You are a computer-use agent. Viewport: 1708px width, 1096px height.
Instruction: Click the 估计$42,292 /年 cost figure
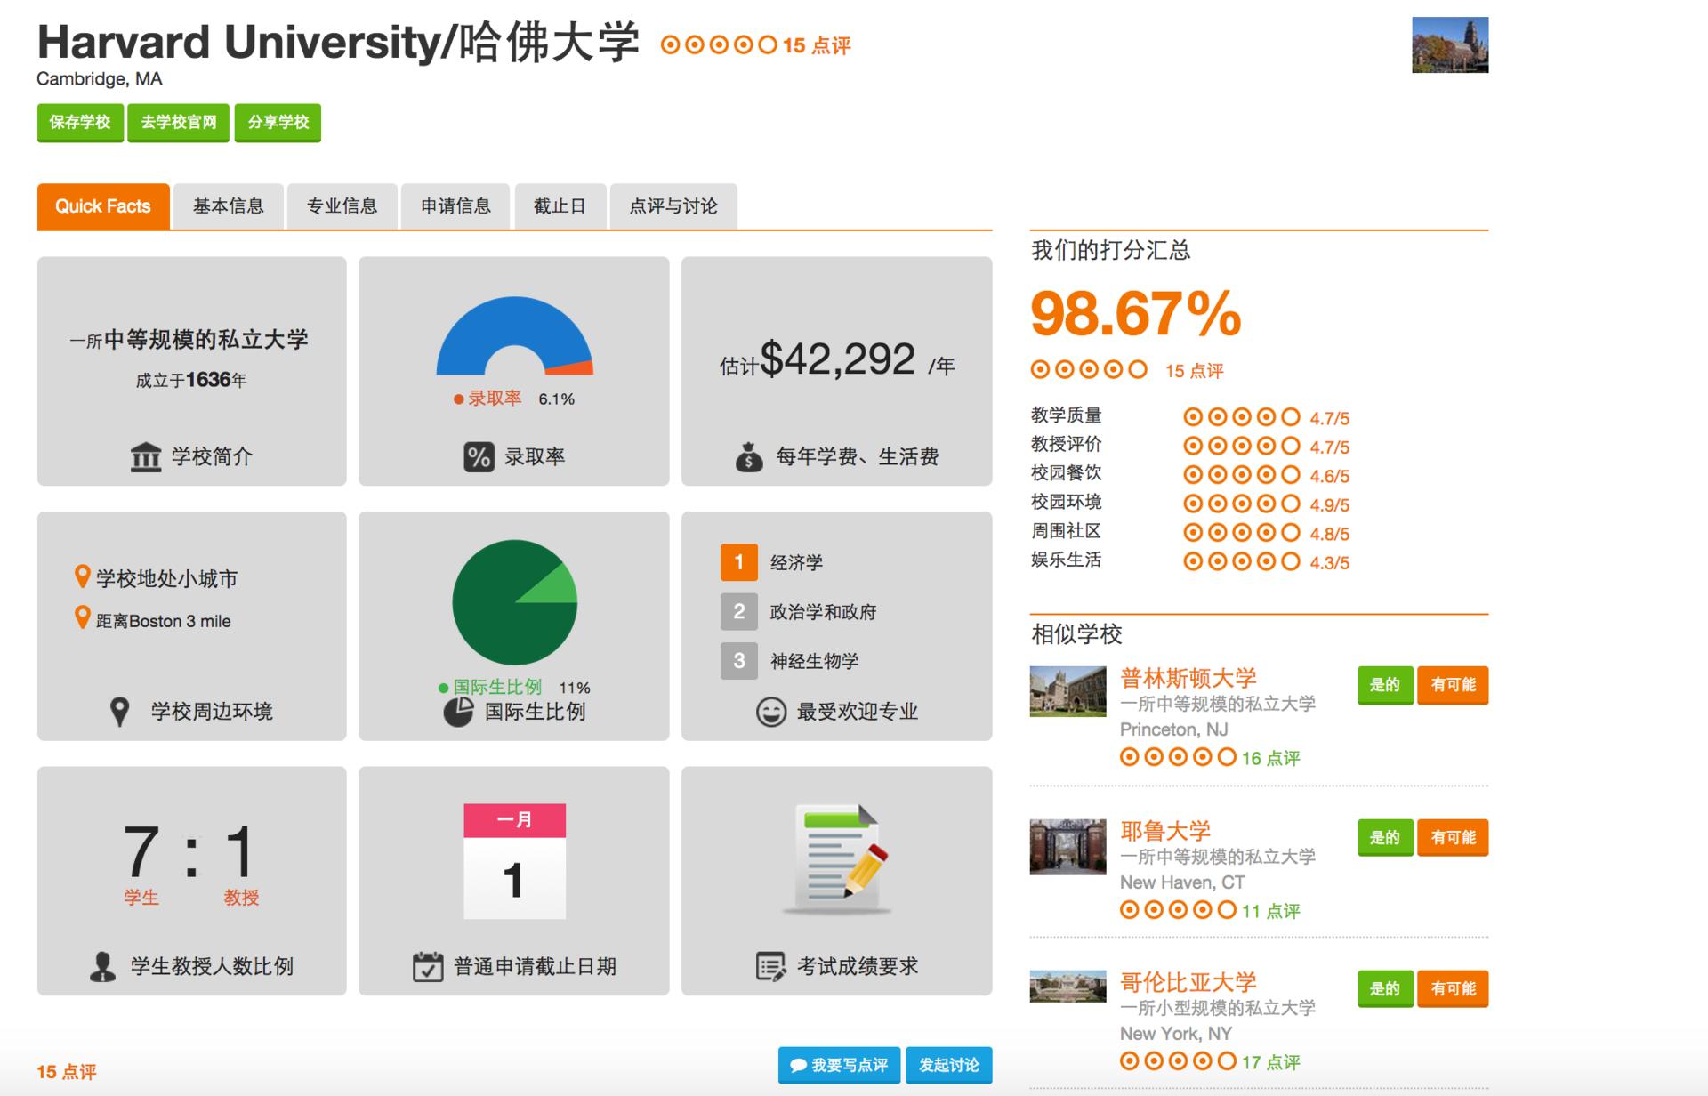(x=837, y=360)
